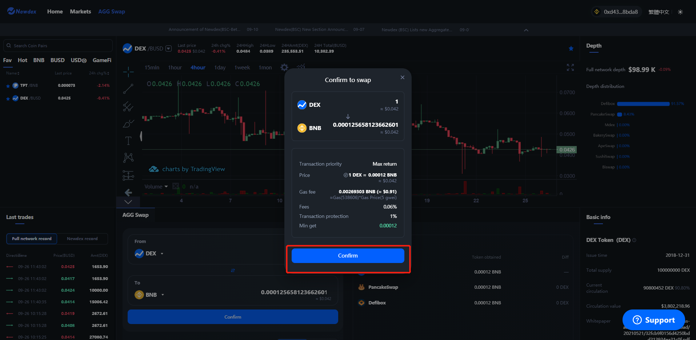
Task: Click the blue favorite star for DEX/BUSD
Action: [x=571, y=48]
